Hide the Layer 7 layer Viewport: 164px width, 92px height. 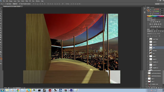tap(146, 81)
